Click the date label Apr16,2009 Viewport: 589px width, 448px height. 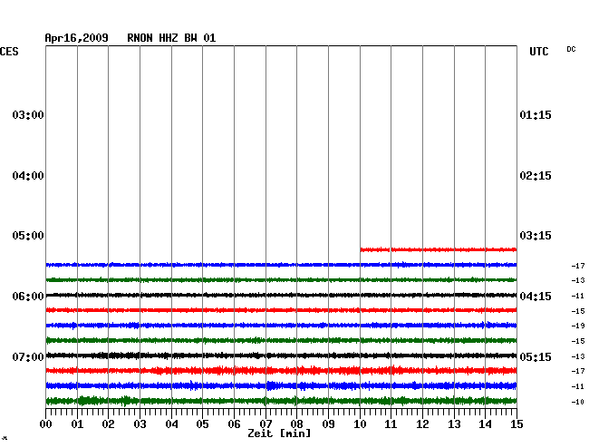(77, 38)
